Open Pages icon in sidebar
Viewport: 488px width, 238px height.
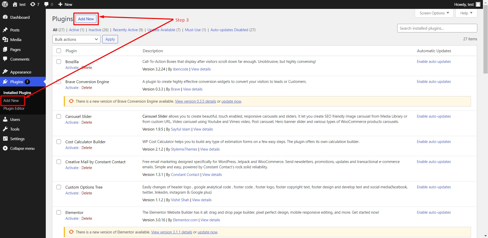tap(5, 49)
